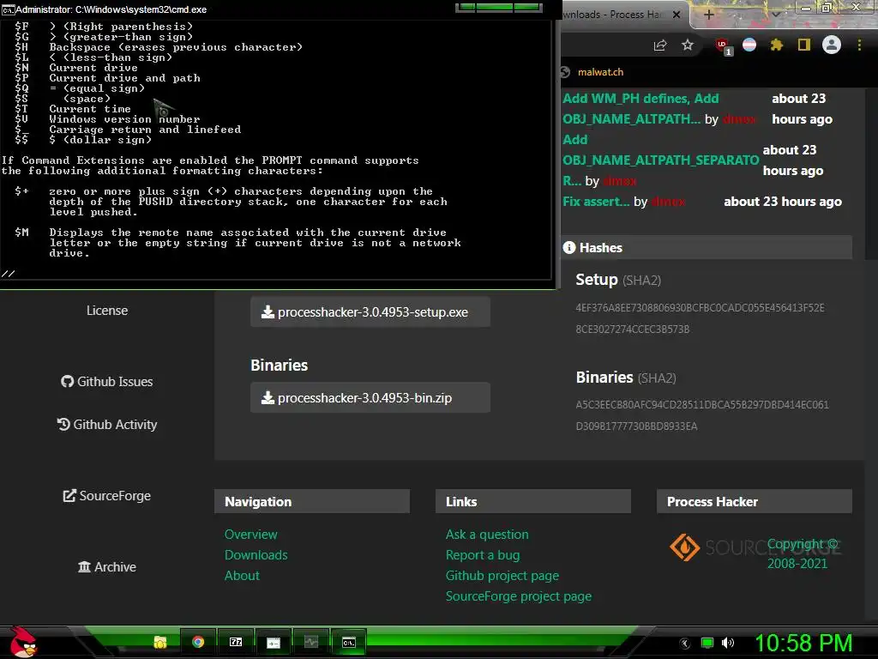Screen dimensions: 878x659
Task: Show hidden system tray icons
Action: 684,644
